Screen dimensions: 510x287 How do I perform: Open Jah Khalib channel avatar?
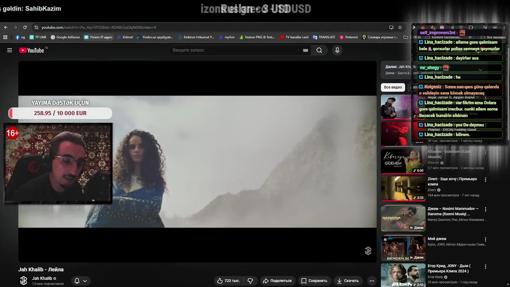24,281
